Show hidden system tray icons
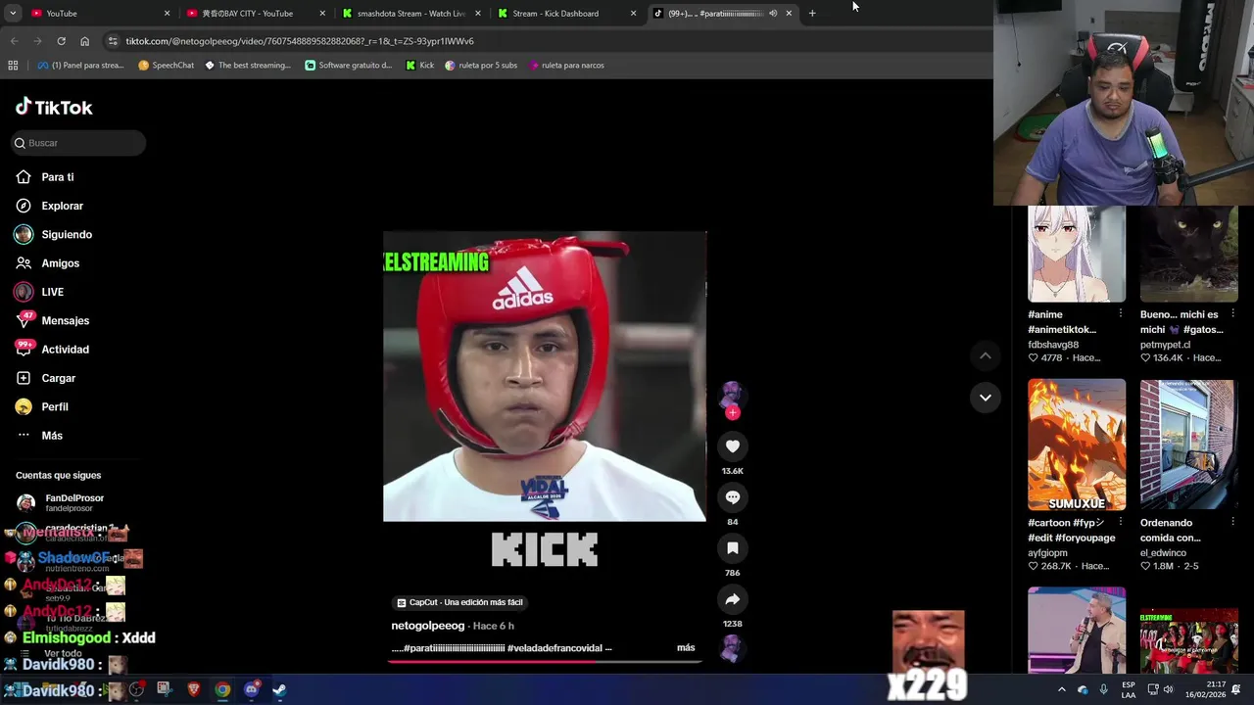Screen dimensions: 1254x705 (x=1061, y=690)
